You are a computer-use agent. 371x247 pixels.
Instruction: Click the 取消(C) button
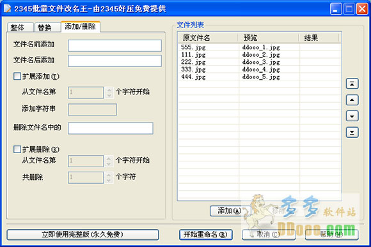[x=269, y=235]
